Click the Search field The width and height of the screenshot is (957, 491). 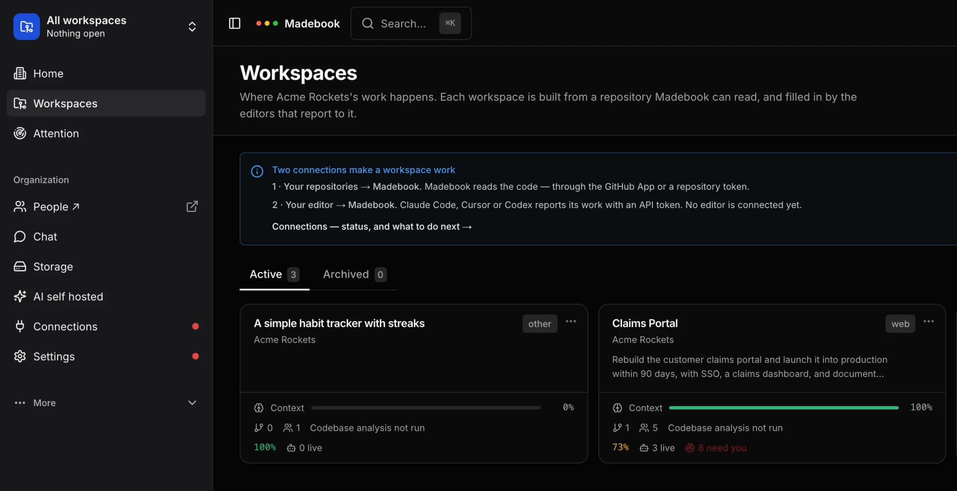pyautogui.click(x=411, y=24)
